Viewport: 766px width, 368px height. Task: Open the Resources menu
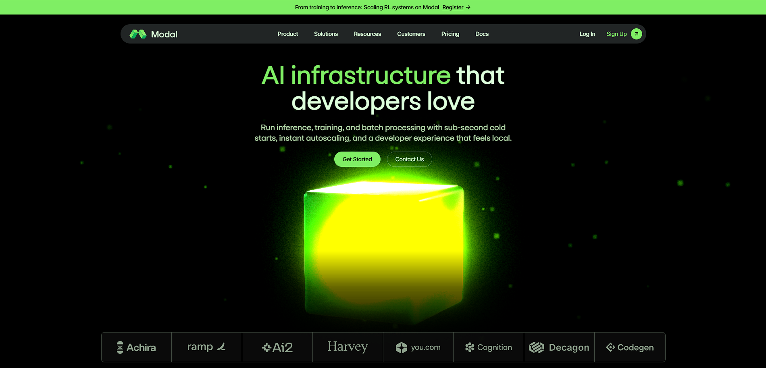[x=367, y=34]
